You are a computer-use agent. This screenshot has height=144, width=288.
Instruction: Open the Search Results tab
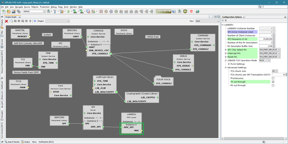(x=12, y=142)
